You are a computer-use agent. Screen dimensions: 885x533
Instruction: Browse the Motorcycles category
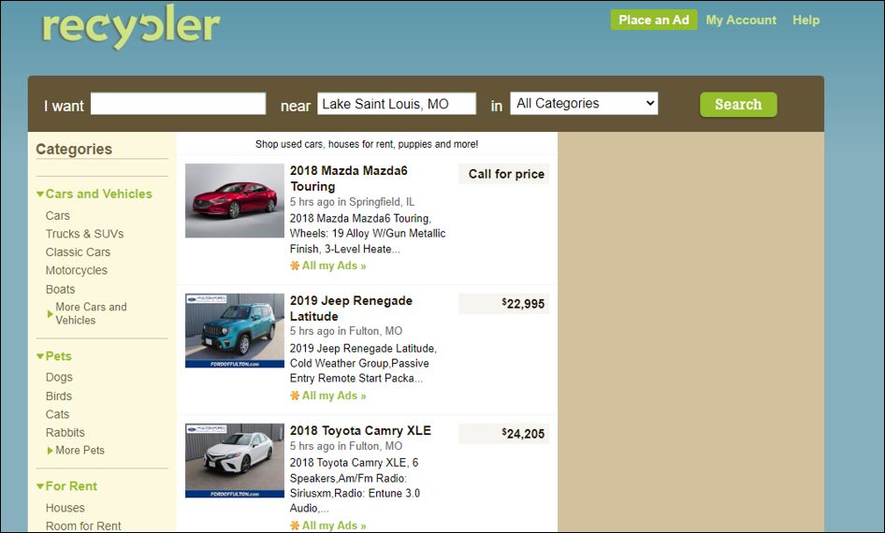[x=76, y=271]
